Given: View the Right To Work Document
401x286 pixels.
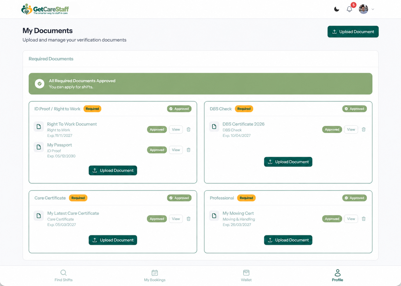Looking at the screenshot, I should pyautogui.click(x=176, y=130).
